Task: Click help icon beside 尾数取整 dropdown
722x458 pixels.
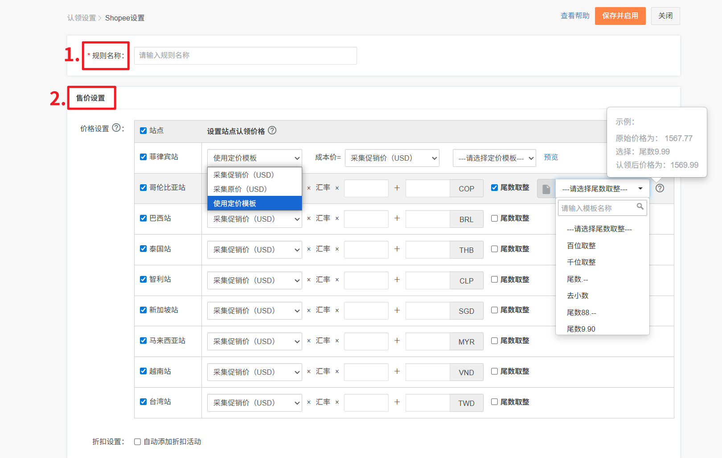Action: [x=660, y=188]
